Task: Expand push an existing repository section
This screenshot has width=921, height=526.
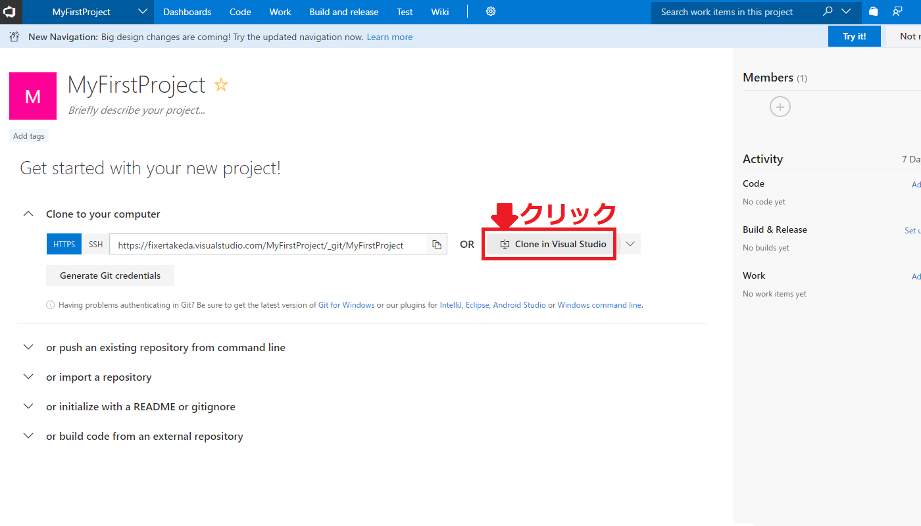Action: click(x=28, y=347)
